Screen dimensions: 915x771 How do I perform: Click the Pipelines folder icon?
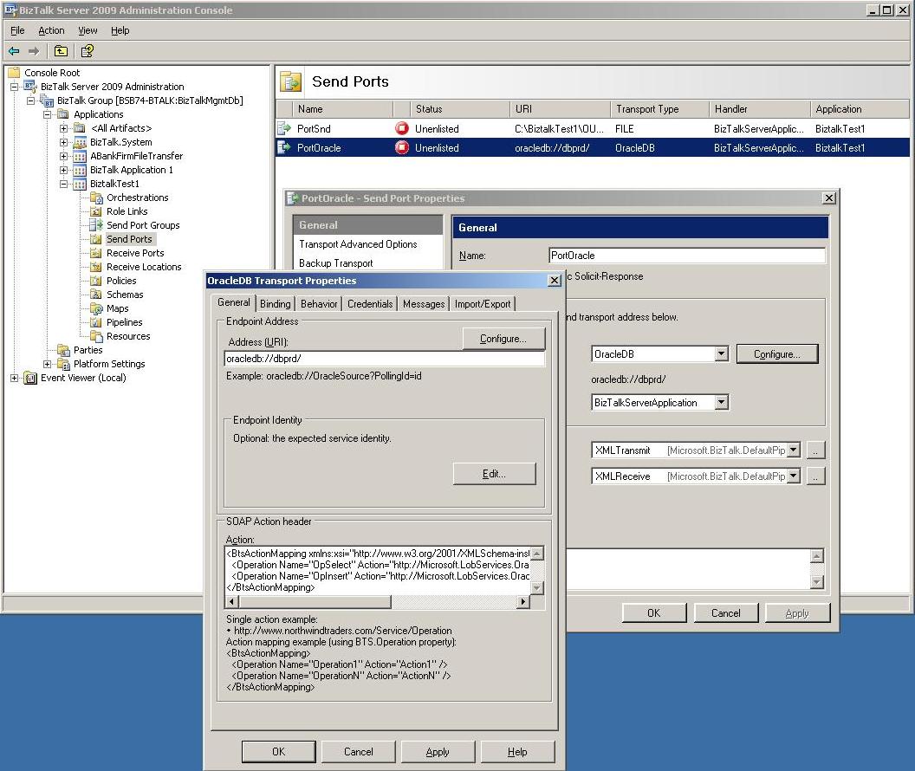96,322
